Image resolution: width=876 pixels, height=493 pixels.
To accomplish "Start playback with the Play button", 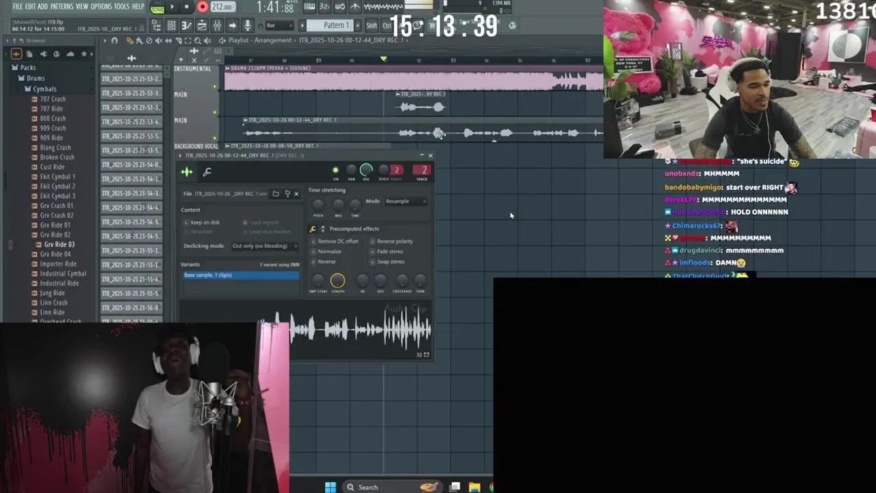I will pyautogui.click(x=172, y=7).
